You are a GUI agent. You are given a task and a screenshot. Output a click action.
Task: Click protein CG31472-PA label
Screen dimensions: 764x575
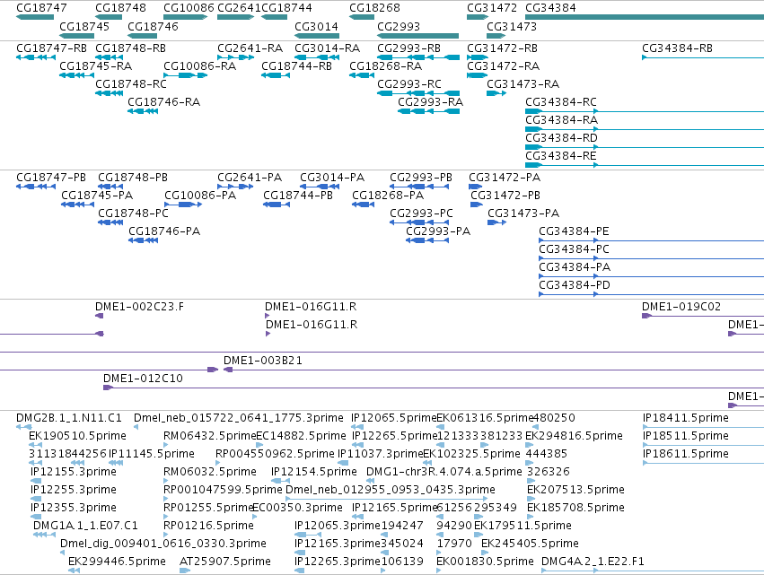pos(505,178)
